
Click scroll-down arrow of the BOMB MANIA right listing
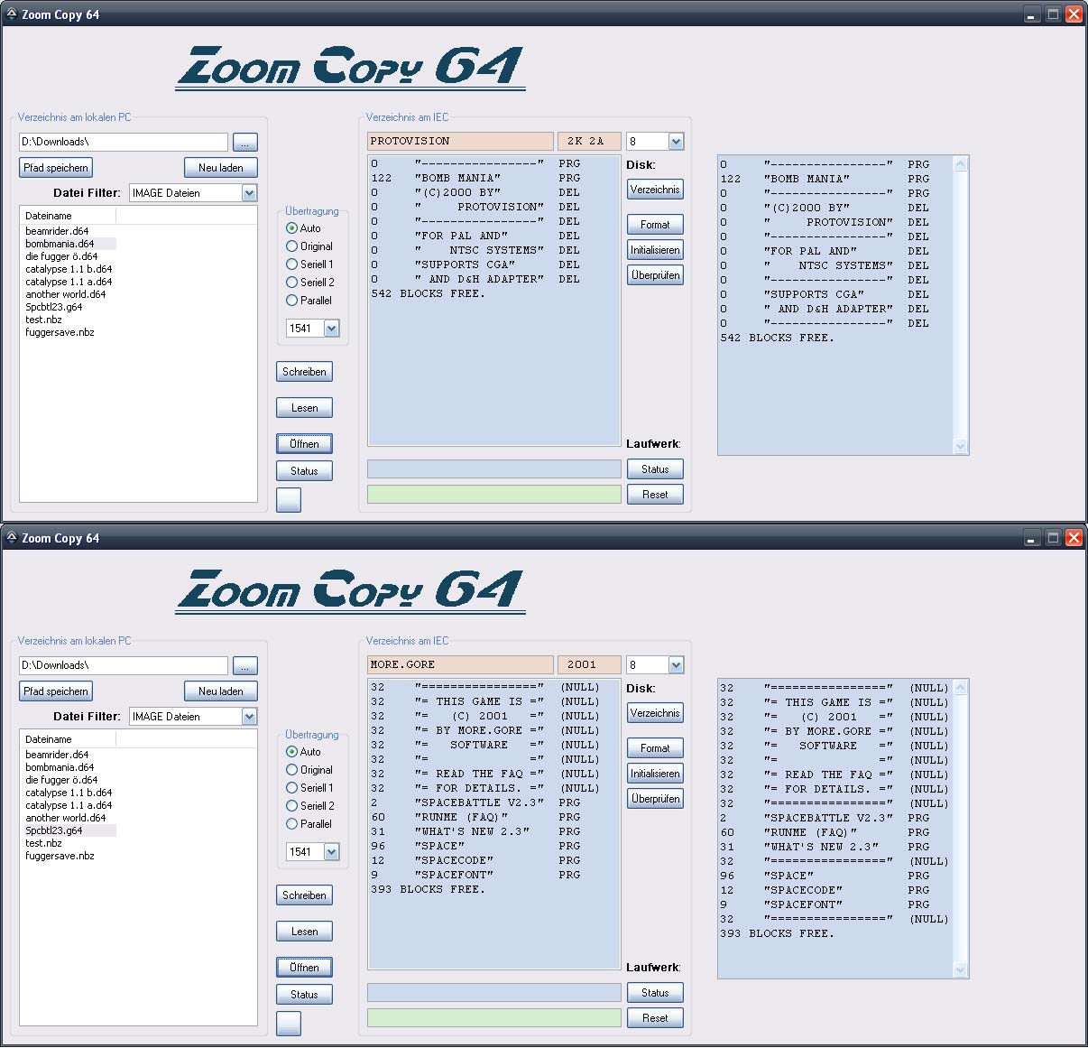pos(960,446)
